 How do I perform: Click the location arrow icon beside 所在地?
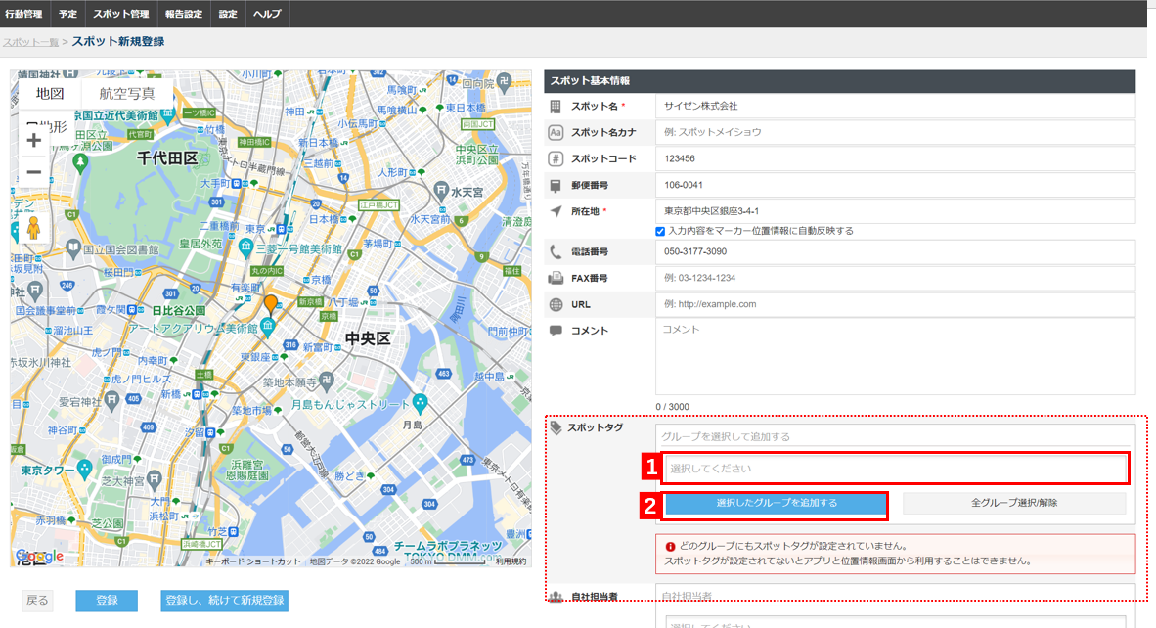[x=556, y=211]
